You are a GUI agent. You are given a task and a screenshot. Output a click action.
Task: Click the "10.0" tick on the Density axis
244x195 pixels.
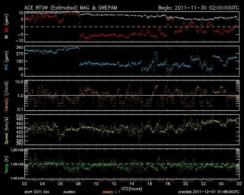tap(19, 82)
